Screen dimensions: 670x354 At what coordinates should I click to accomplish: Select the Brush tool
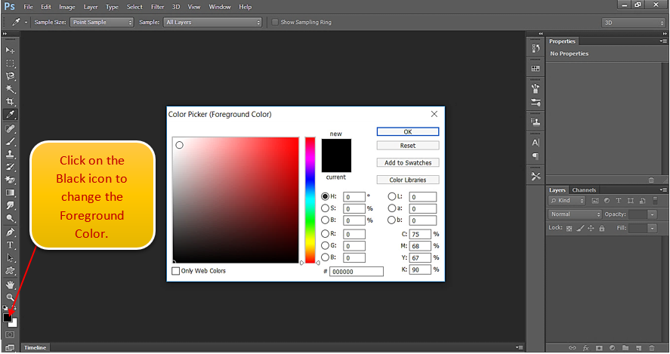[x=10, y=141]
